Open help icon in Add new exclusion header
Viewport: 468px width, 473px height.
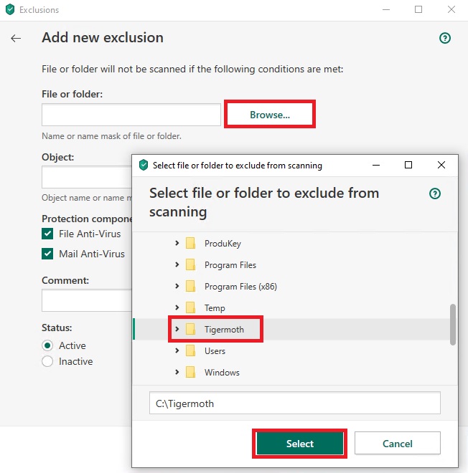click(x=445, y=38)
